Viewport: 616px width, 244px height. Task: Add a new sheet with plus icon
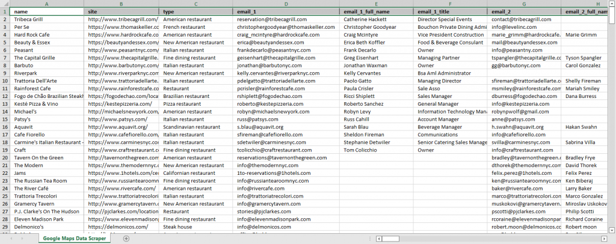pyautogui.click(x=126, y=239)
